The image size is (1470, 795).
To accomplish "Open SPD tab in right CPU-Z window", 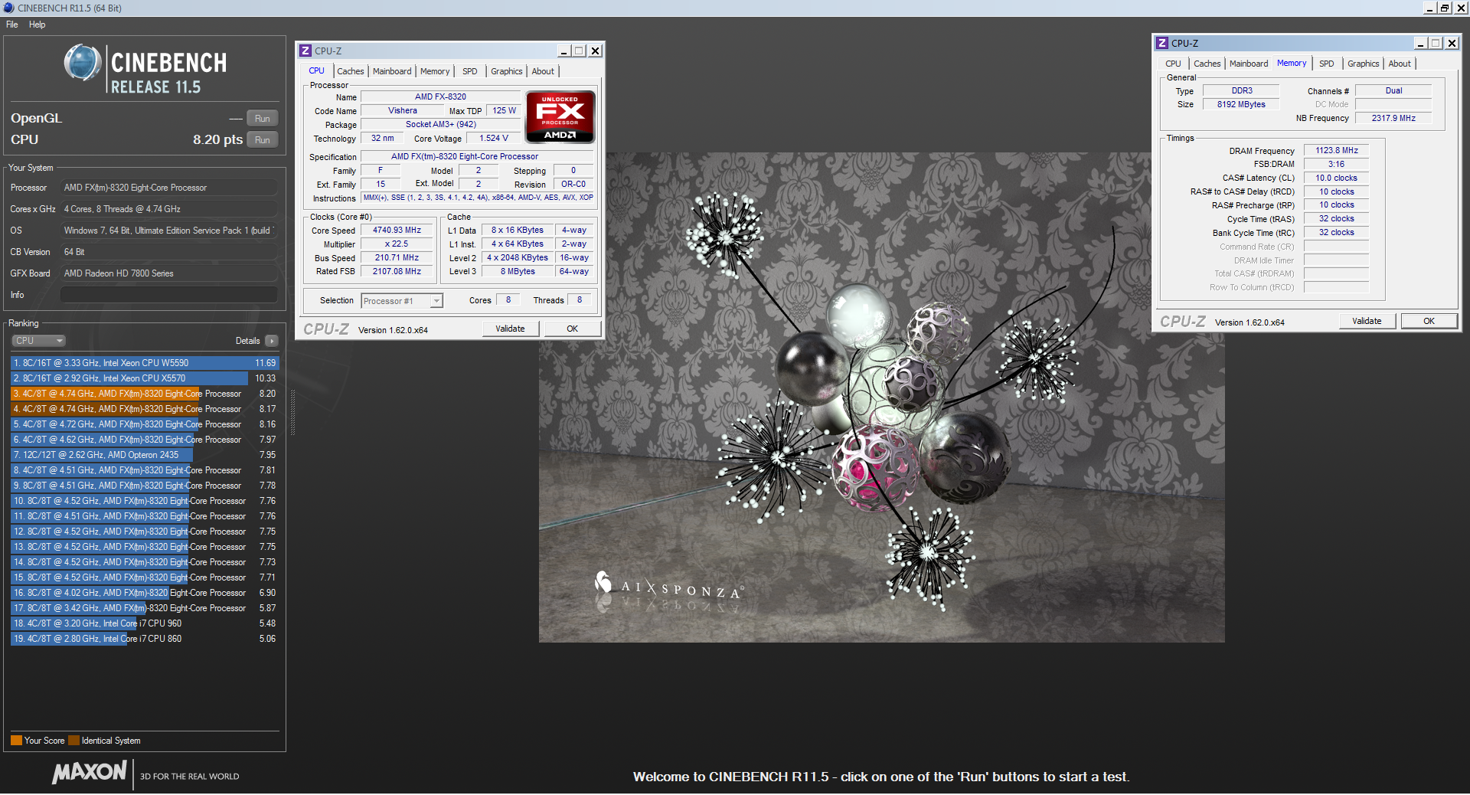I will [x=1327, y=64].
